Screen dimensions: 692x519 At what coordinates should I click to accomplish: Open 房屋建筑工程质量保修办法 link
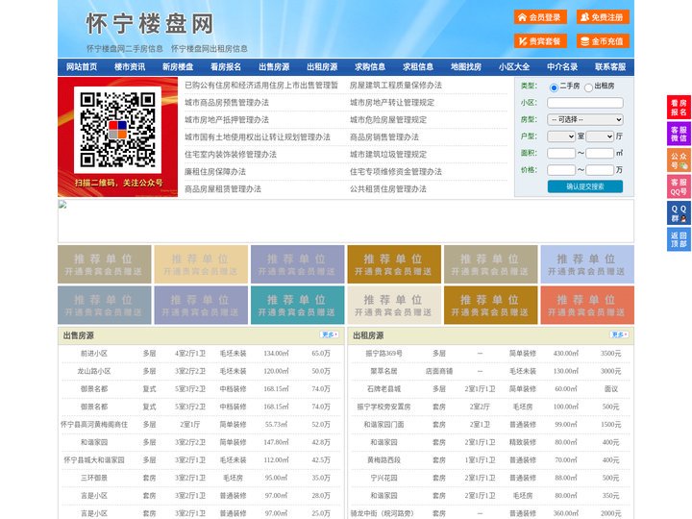[396, 86]
